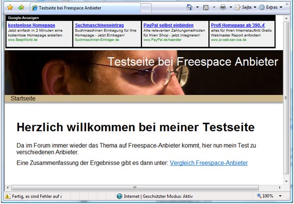This screenshot has height=204, width=294.
Task: Click the Print icon
Action: (x=223, y=7)
